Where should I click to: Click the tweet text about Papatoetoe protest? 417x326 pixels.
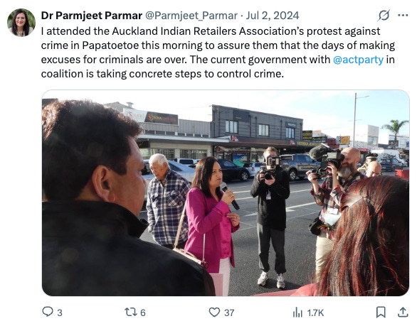click(218, 53)
